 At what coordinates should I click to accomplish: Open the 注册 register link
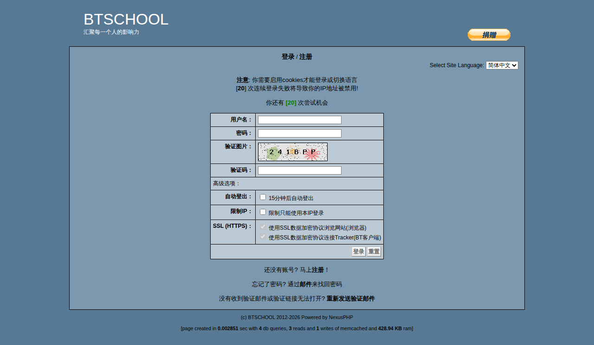[318, 270]
